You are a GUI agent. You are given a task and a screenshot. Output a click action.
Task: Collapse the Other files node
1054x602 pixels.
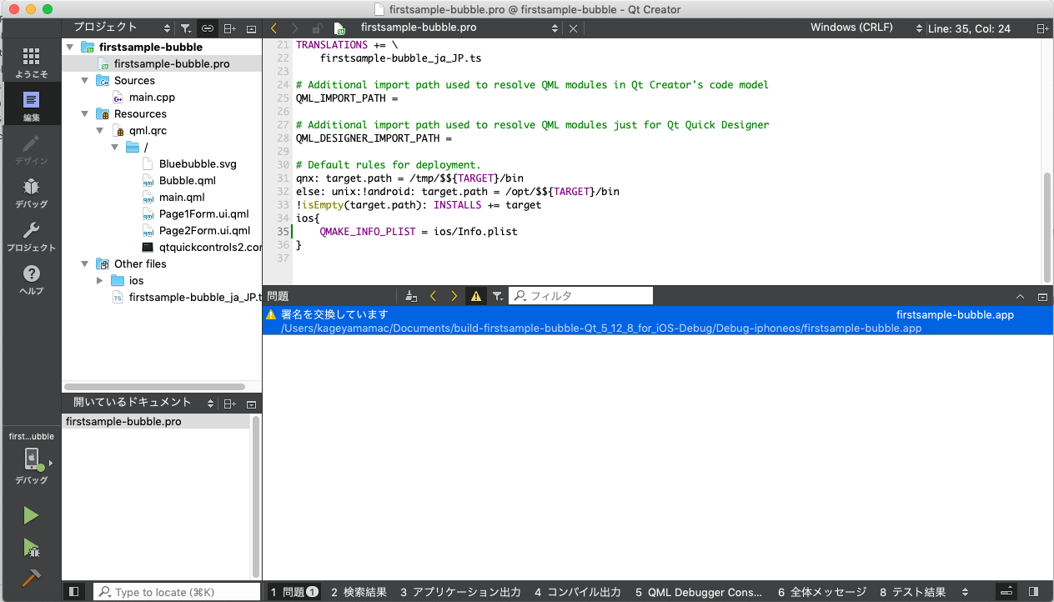[x=84, y=264]
